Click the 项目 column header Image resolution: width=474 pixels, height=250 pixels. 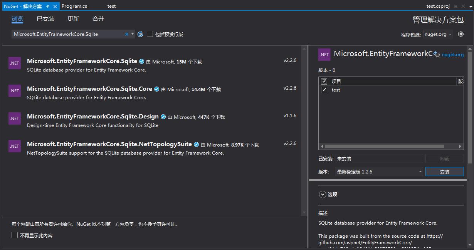click(393, 81)
